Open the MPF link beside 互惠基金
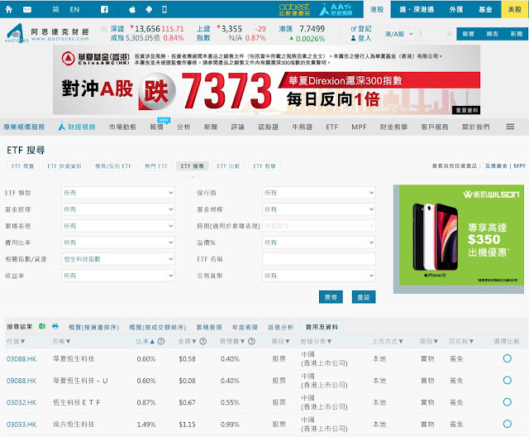The height and width of the screenshot is (437, 529). click(x=520, y=166)
